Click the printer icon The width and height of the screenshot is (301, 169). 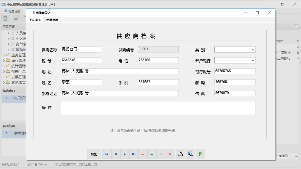180,154
